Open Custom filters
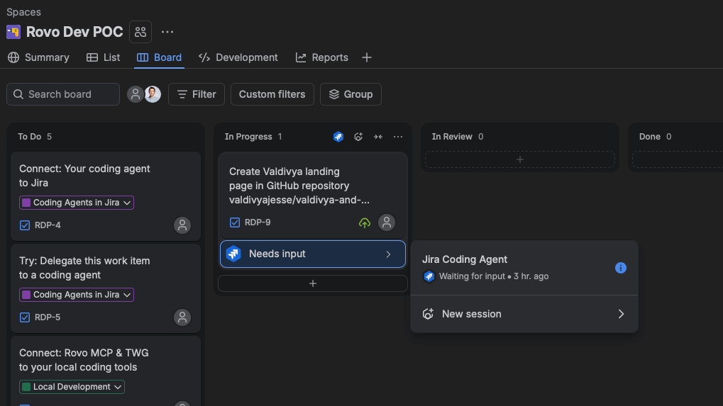723x406 pixels. click(x=272, y=94)
